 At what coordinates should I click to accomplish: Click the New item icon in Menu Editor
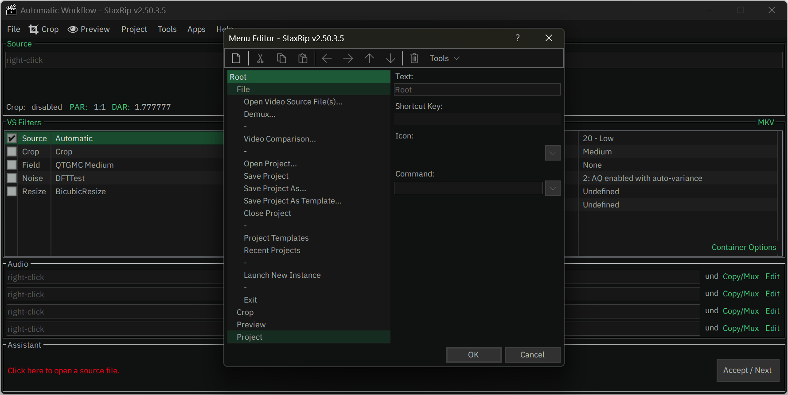pos(236,58)
